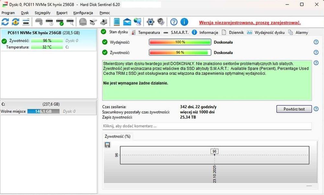This screenshot has height=195, width=324.
Task: Click the 25,34 TB lifetime writes value
Action: 188,117
